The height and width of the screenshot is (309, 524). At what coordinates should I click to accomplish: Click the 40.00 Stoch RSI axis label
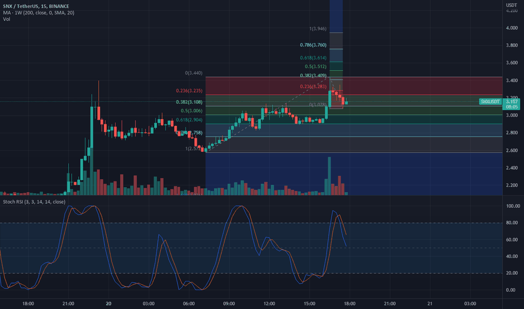click(x=512, y=256)
